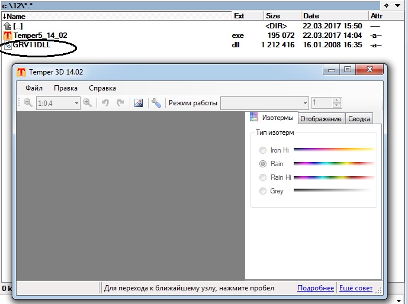Select the Iron Hi isotherm radio button
This screenshot has width=408, height=304.
[x=263, y=150]
